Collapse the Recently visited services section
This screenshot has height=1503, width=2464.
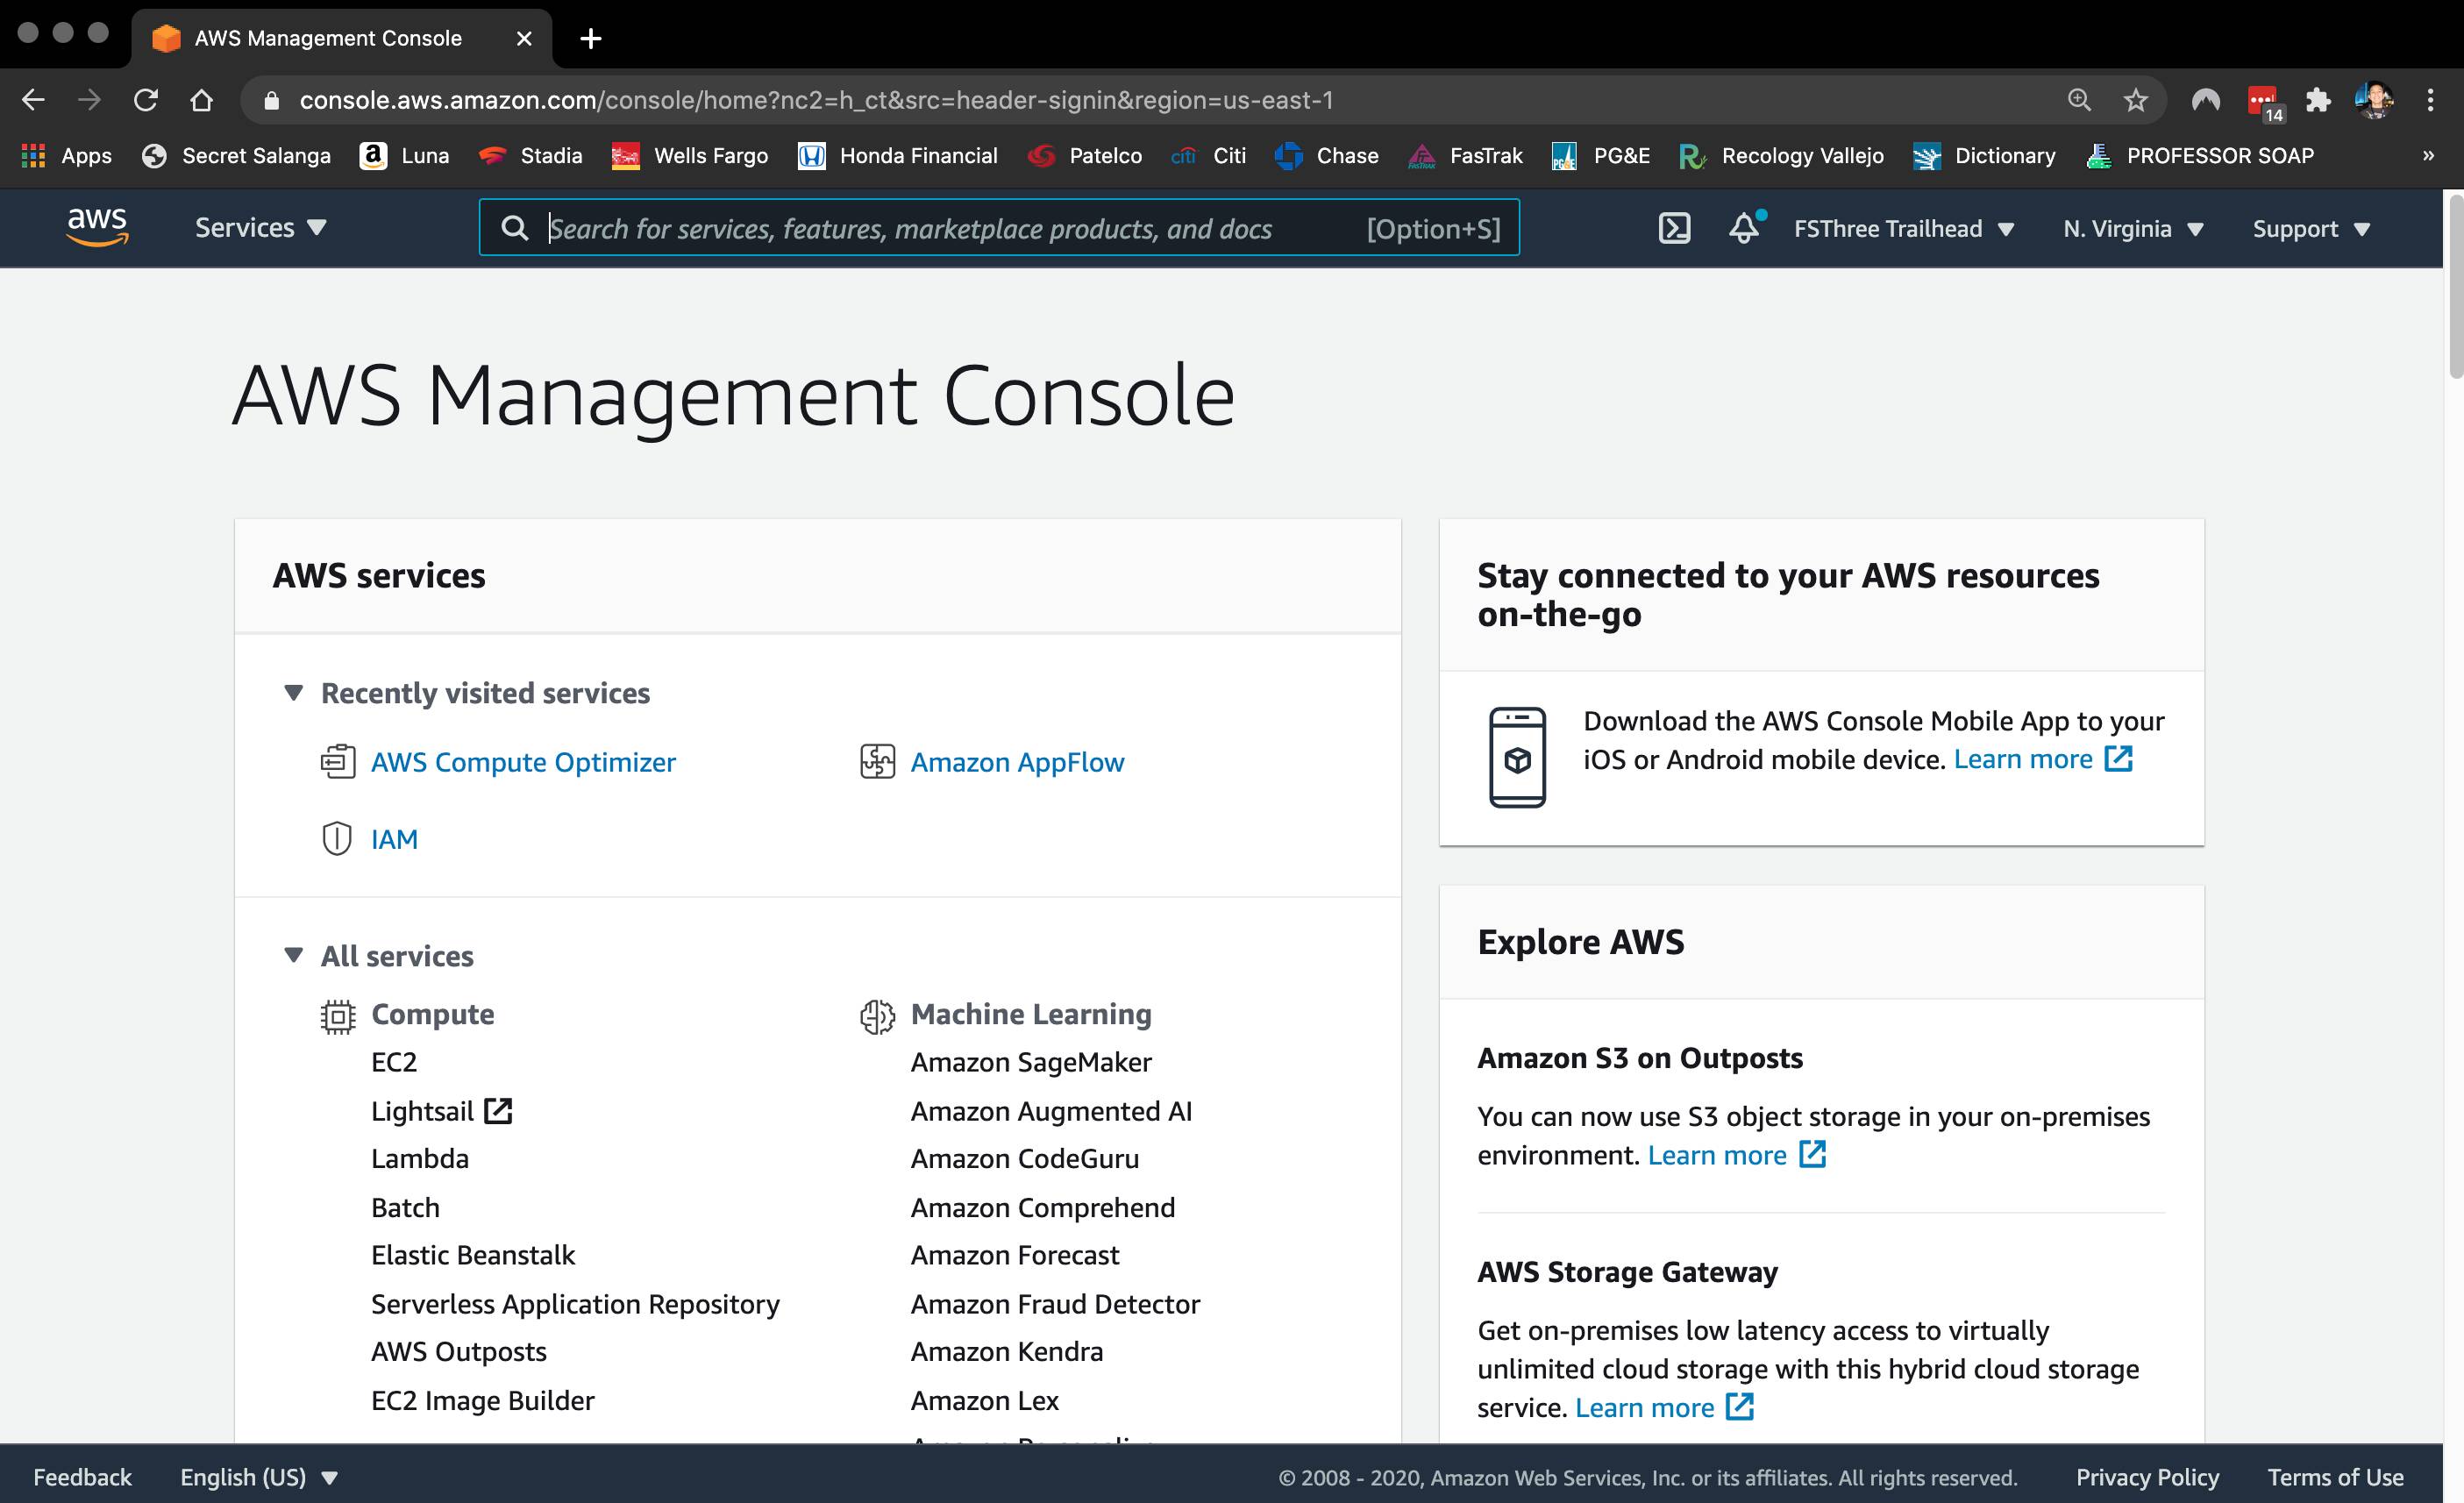pyautogui.click(x=293, y=692)
